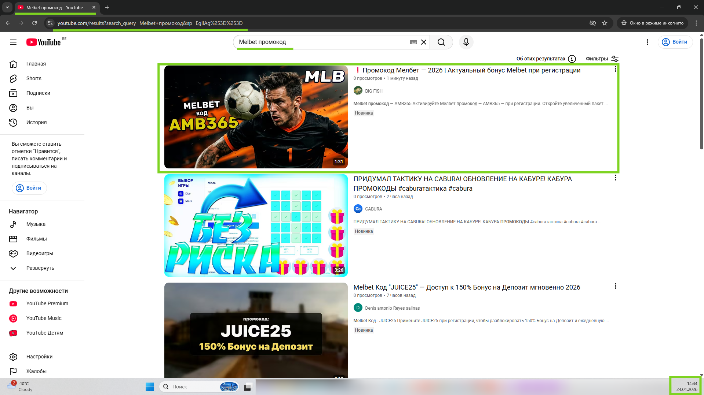
Task: Click the BIG FISH channel avatar
Action: [358, 91]
